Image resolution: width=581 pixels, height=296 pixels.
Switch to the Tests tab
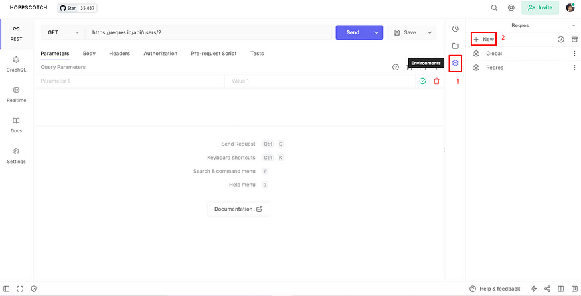point(257,54)
